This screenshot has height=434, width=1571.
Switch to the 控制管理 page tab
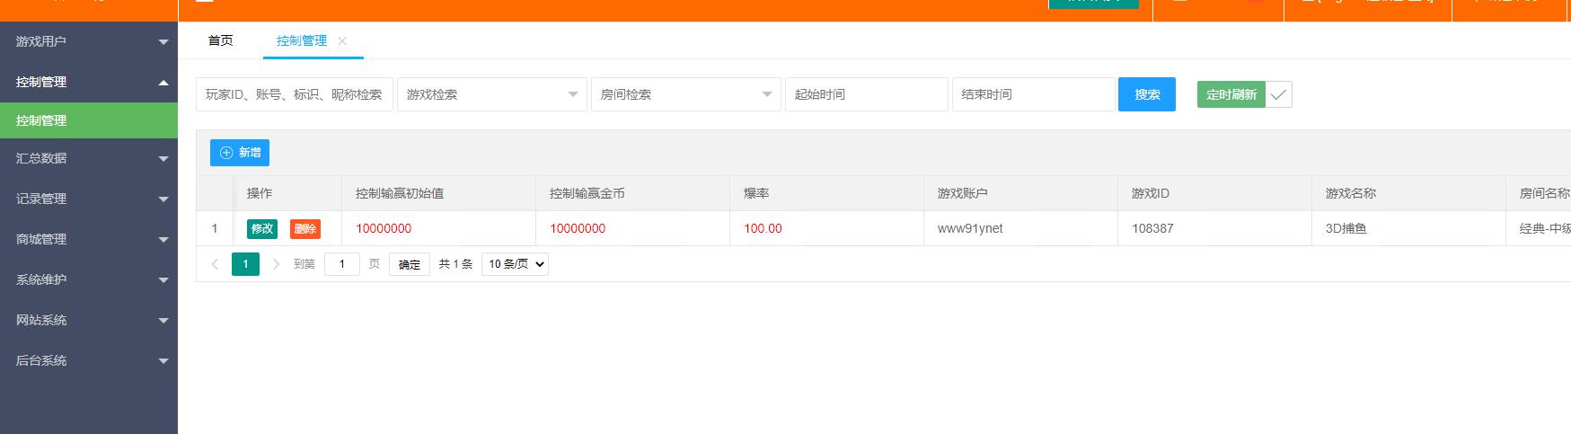pos(302,40)
